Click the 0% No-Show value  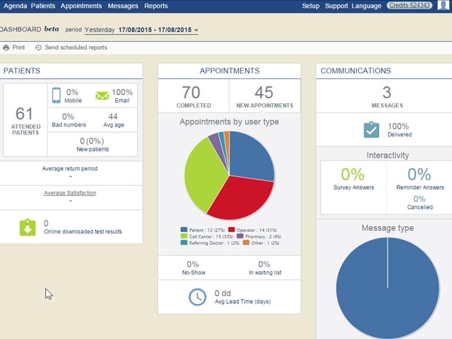coord(193,264)
